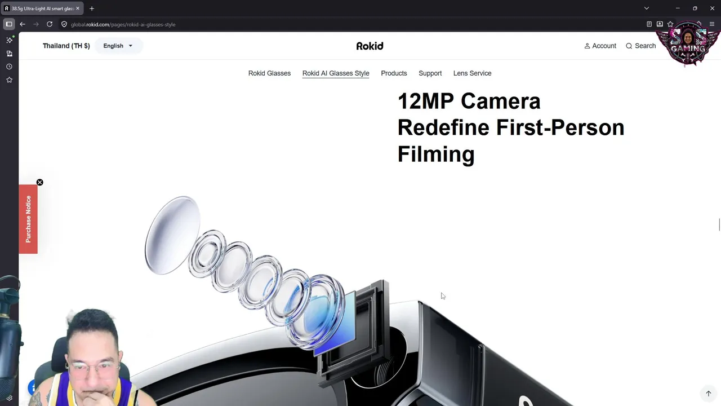721x406 pixels.
Task: Bookmark this page with the star
Action: point(670,24)
